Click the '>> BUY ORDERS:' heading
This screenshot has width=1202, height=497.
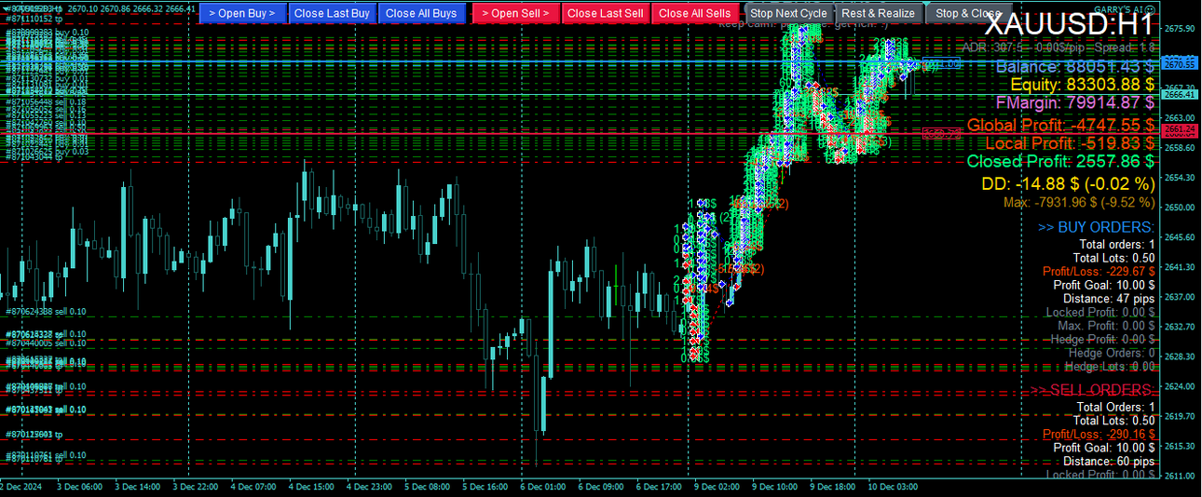[x=1096, y=227]
